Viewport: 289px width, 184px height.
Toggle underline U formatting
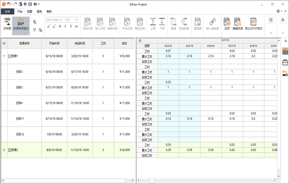71,26
